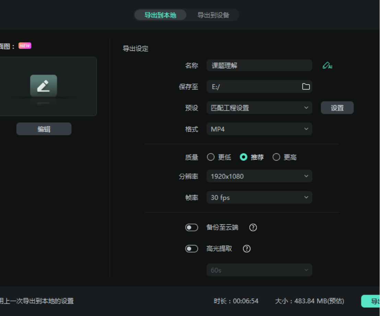Enable the 备份至云端 backup toggle
Screen dimensions: 380x316
pos(192,227)
